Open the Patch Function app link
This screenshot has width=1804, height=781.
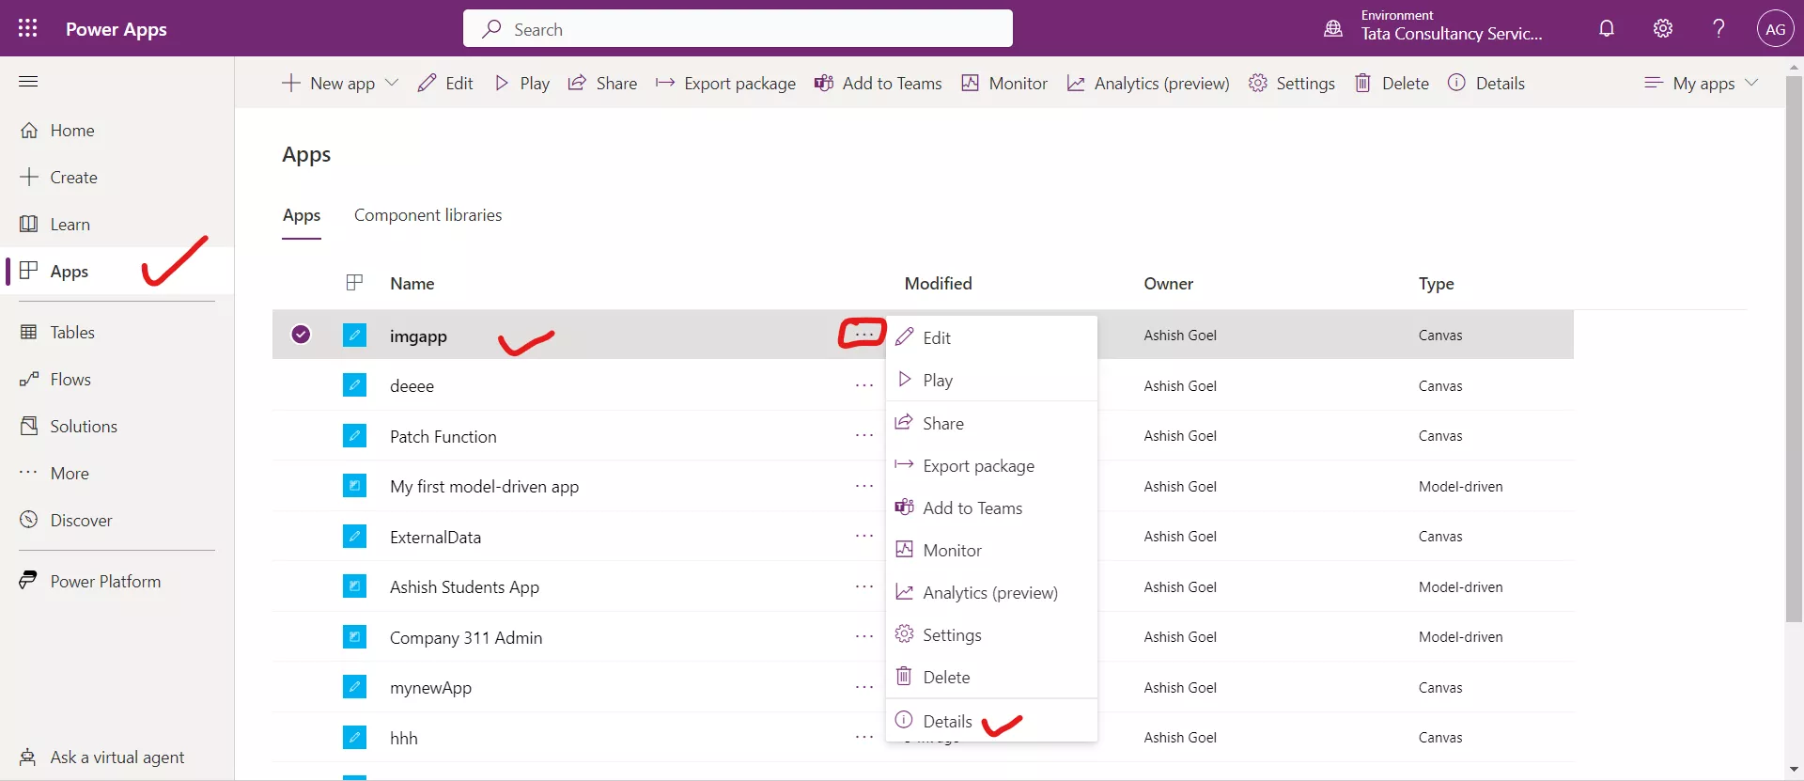tap(443, 436)
